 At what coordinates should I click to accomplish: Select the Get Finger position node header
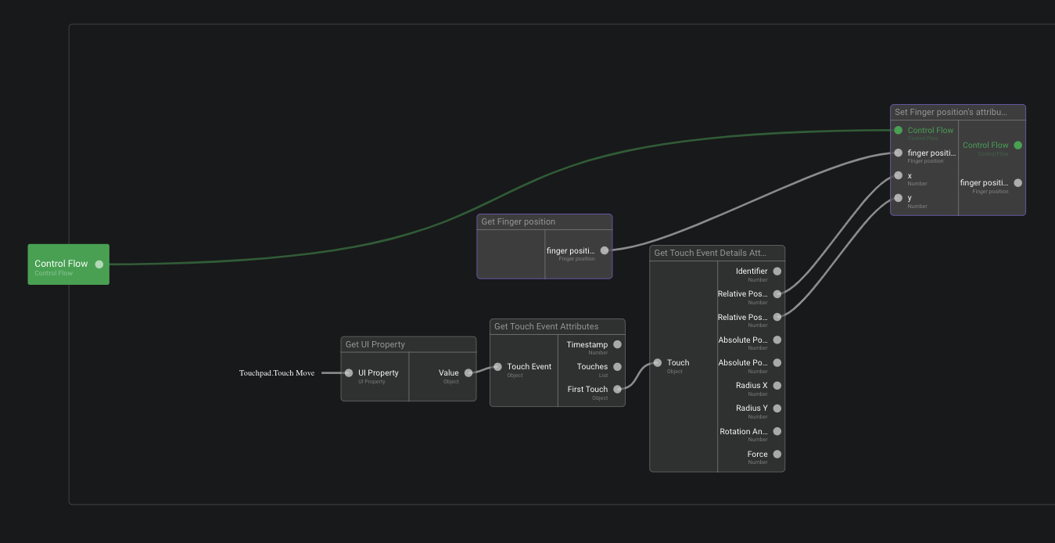click(x=544, y=222)
